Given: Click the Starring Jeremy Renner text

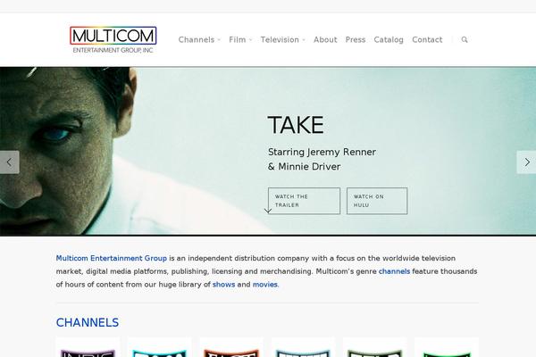Looking at the screenshot, I should click(x=322, y=152).
